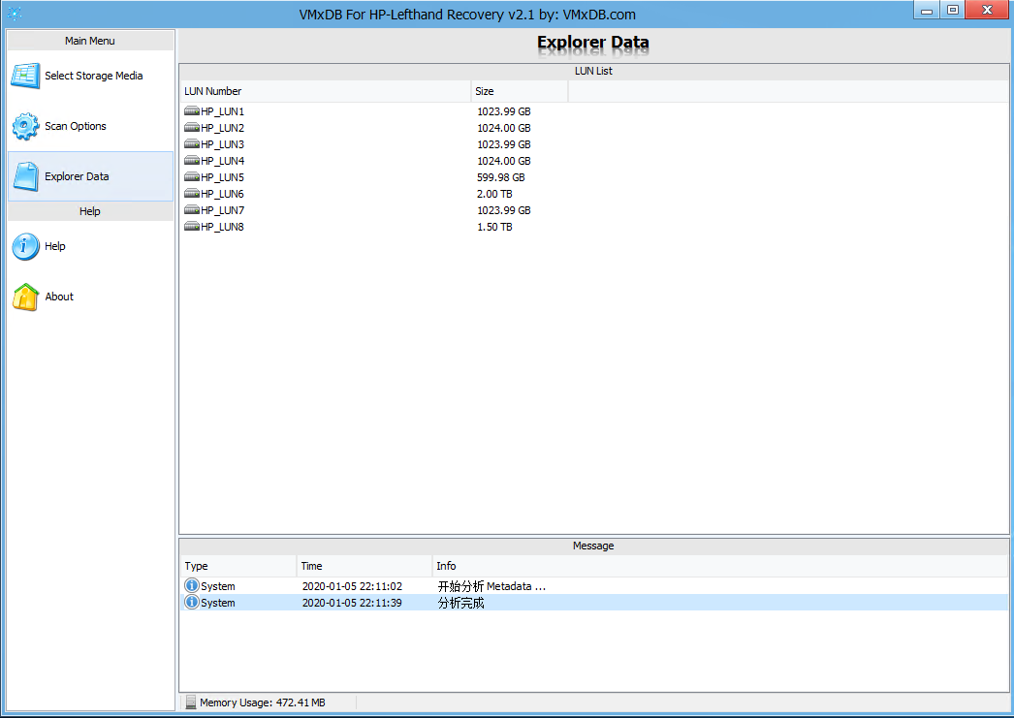This screenshot has width=1014, height=718.
Task: Click info icon of 22:11:02 System message
Action: tap(191, 585)
